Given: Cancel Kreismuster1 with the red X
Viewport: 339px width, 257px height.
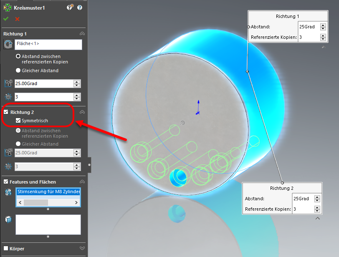Looking at the screenshot, I should [x=17, y=19].
